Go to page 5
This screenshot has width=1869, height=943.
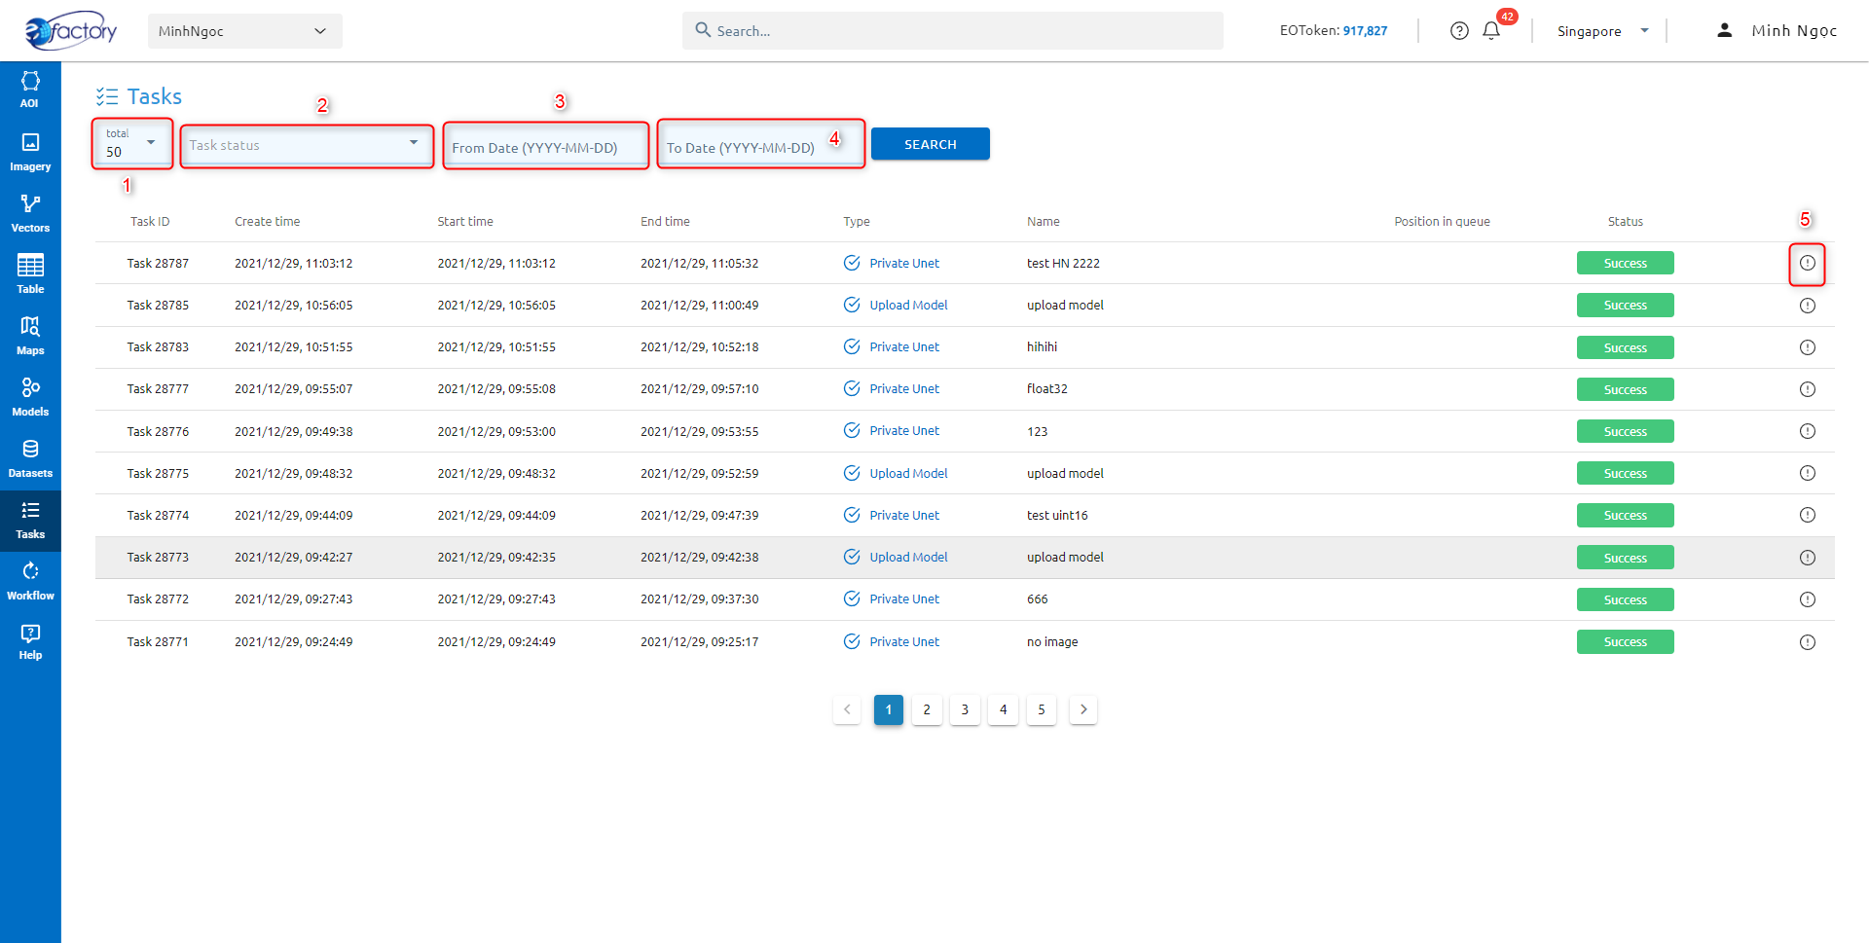coord(1042,709)
